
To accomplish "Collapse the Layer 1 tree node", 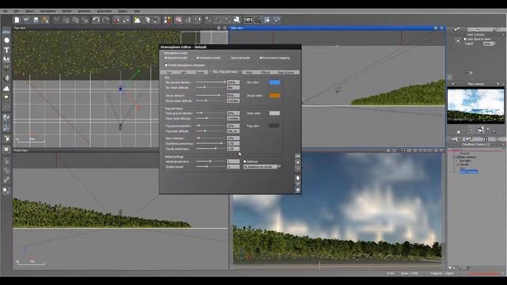I will pyautogui.click(x=450, y=150).
